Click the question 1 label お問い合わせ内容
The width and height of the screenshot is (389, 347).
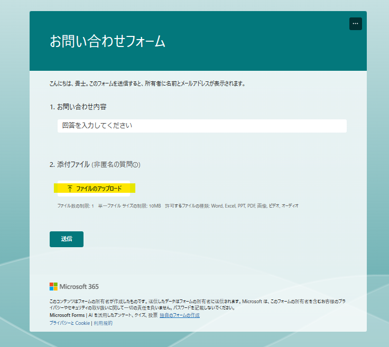point(81,107)
